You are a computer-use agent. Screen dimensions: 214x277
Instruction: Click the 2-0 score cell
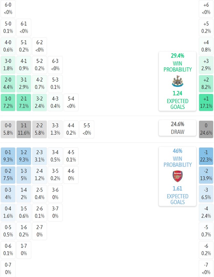tap(8, 84)
